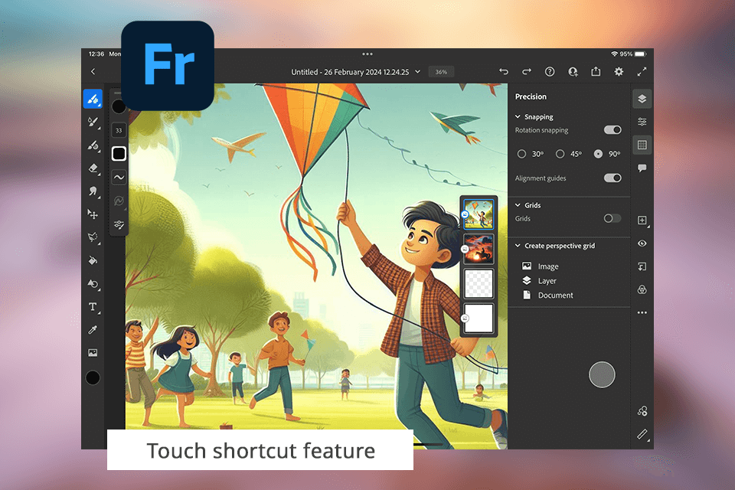Open the Help question mark
This screenshot has height=490, width=735.
click(550, 71)
